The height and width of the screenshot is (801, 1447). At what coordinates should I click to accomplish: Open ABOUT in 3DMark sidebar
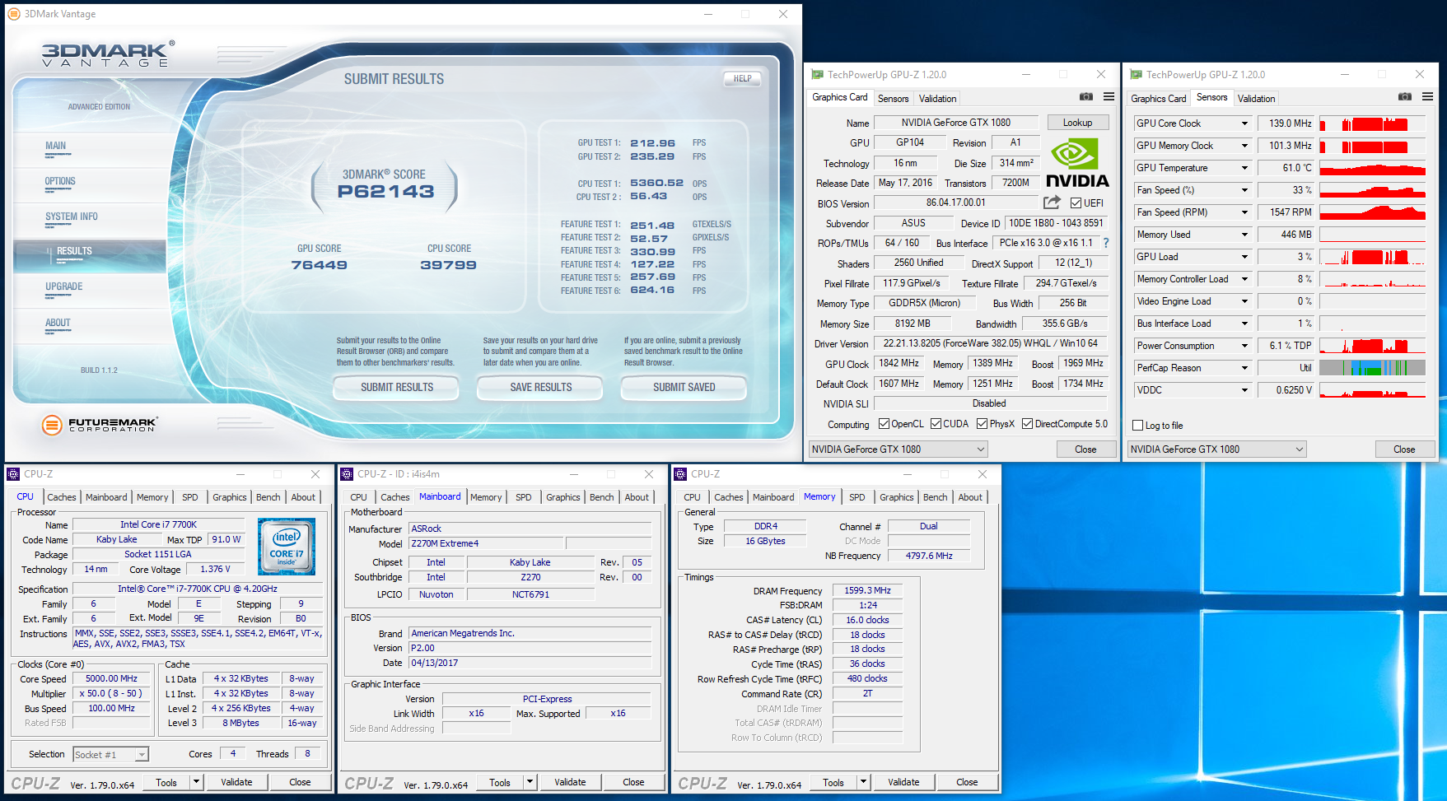pyautogui.click(x=58, y=324)
